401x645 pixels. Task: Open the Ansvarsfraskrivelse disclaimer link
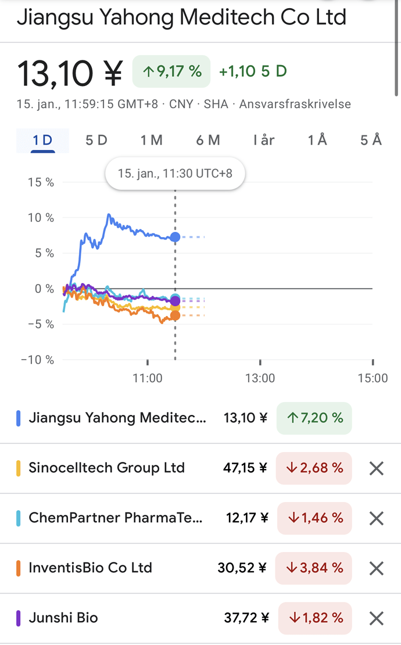point(295,105)
